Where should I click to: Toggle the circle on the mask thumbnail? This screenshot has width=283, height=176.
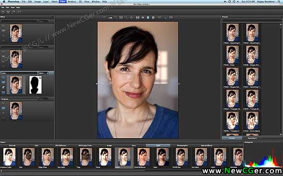point(40,77)
